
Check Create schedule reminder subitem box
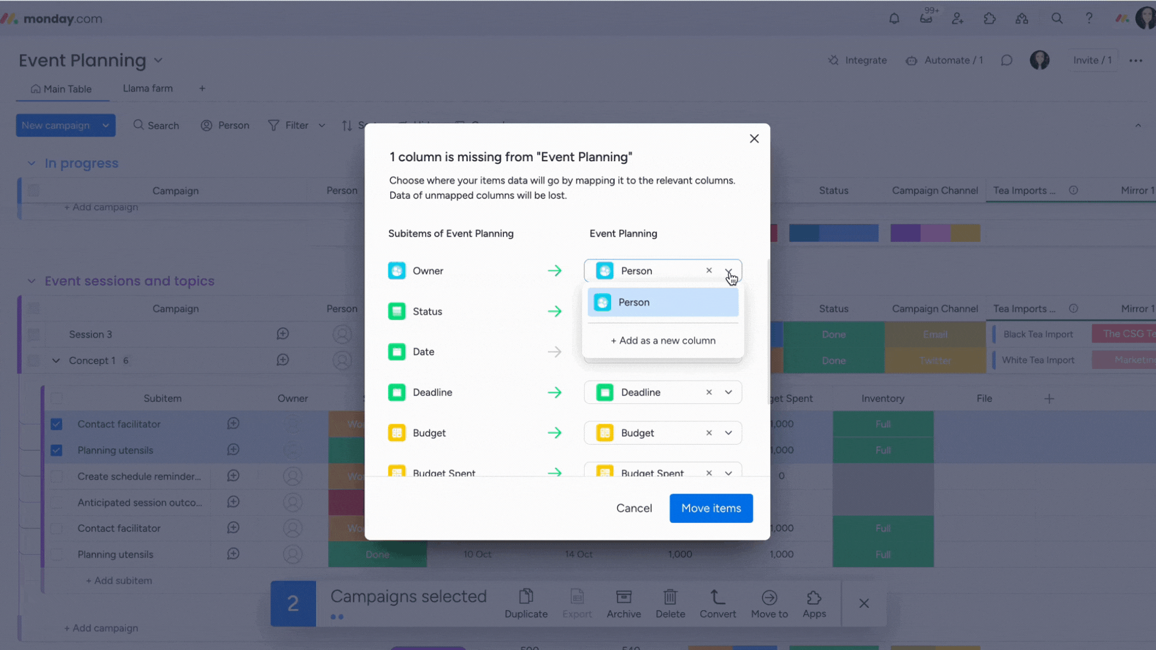57,477
